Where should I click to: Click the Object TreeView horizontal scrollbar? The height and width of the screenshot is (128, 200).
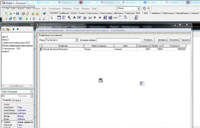click(17, 85)
